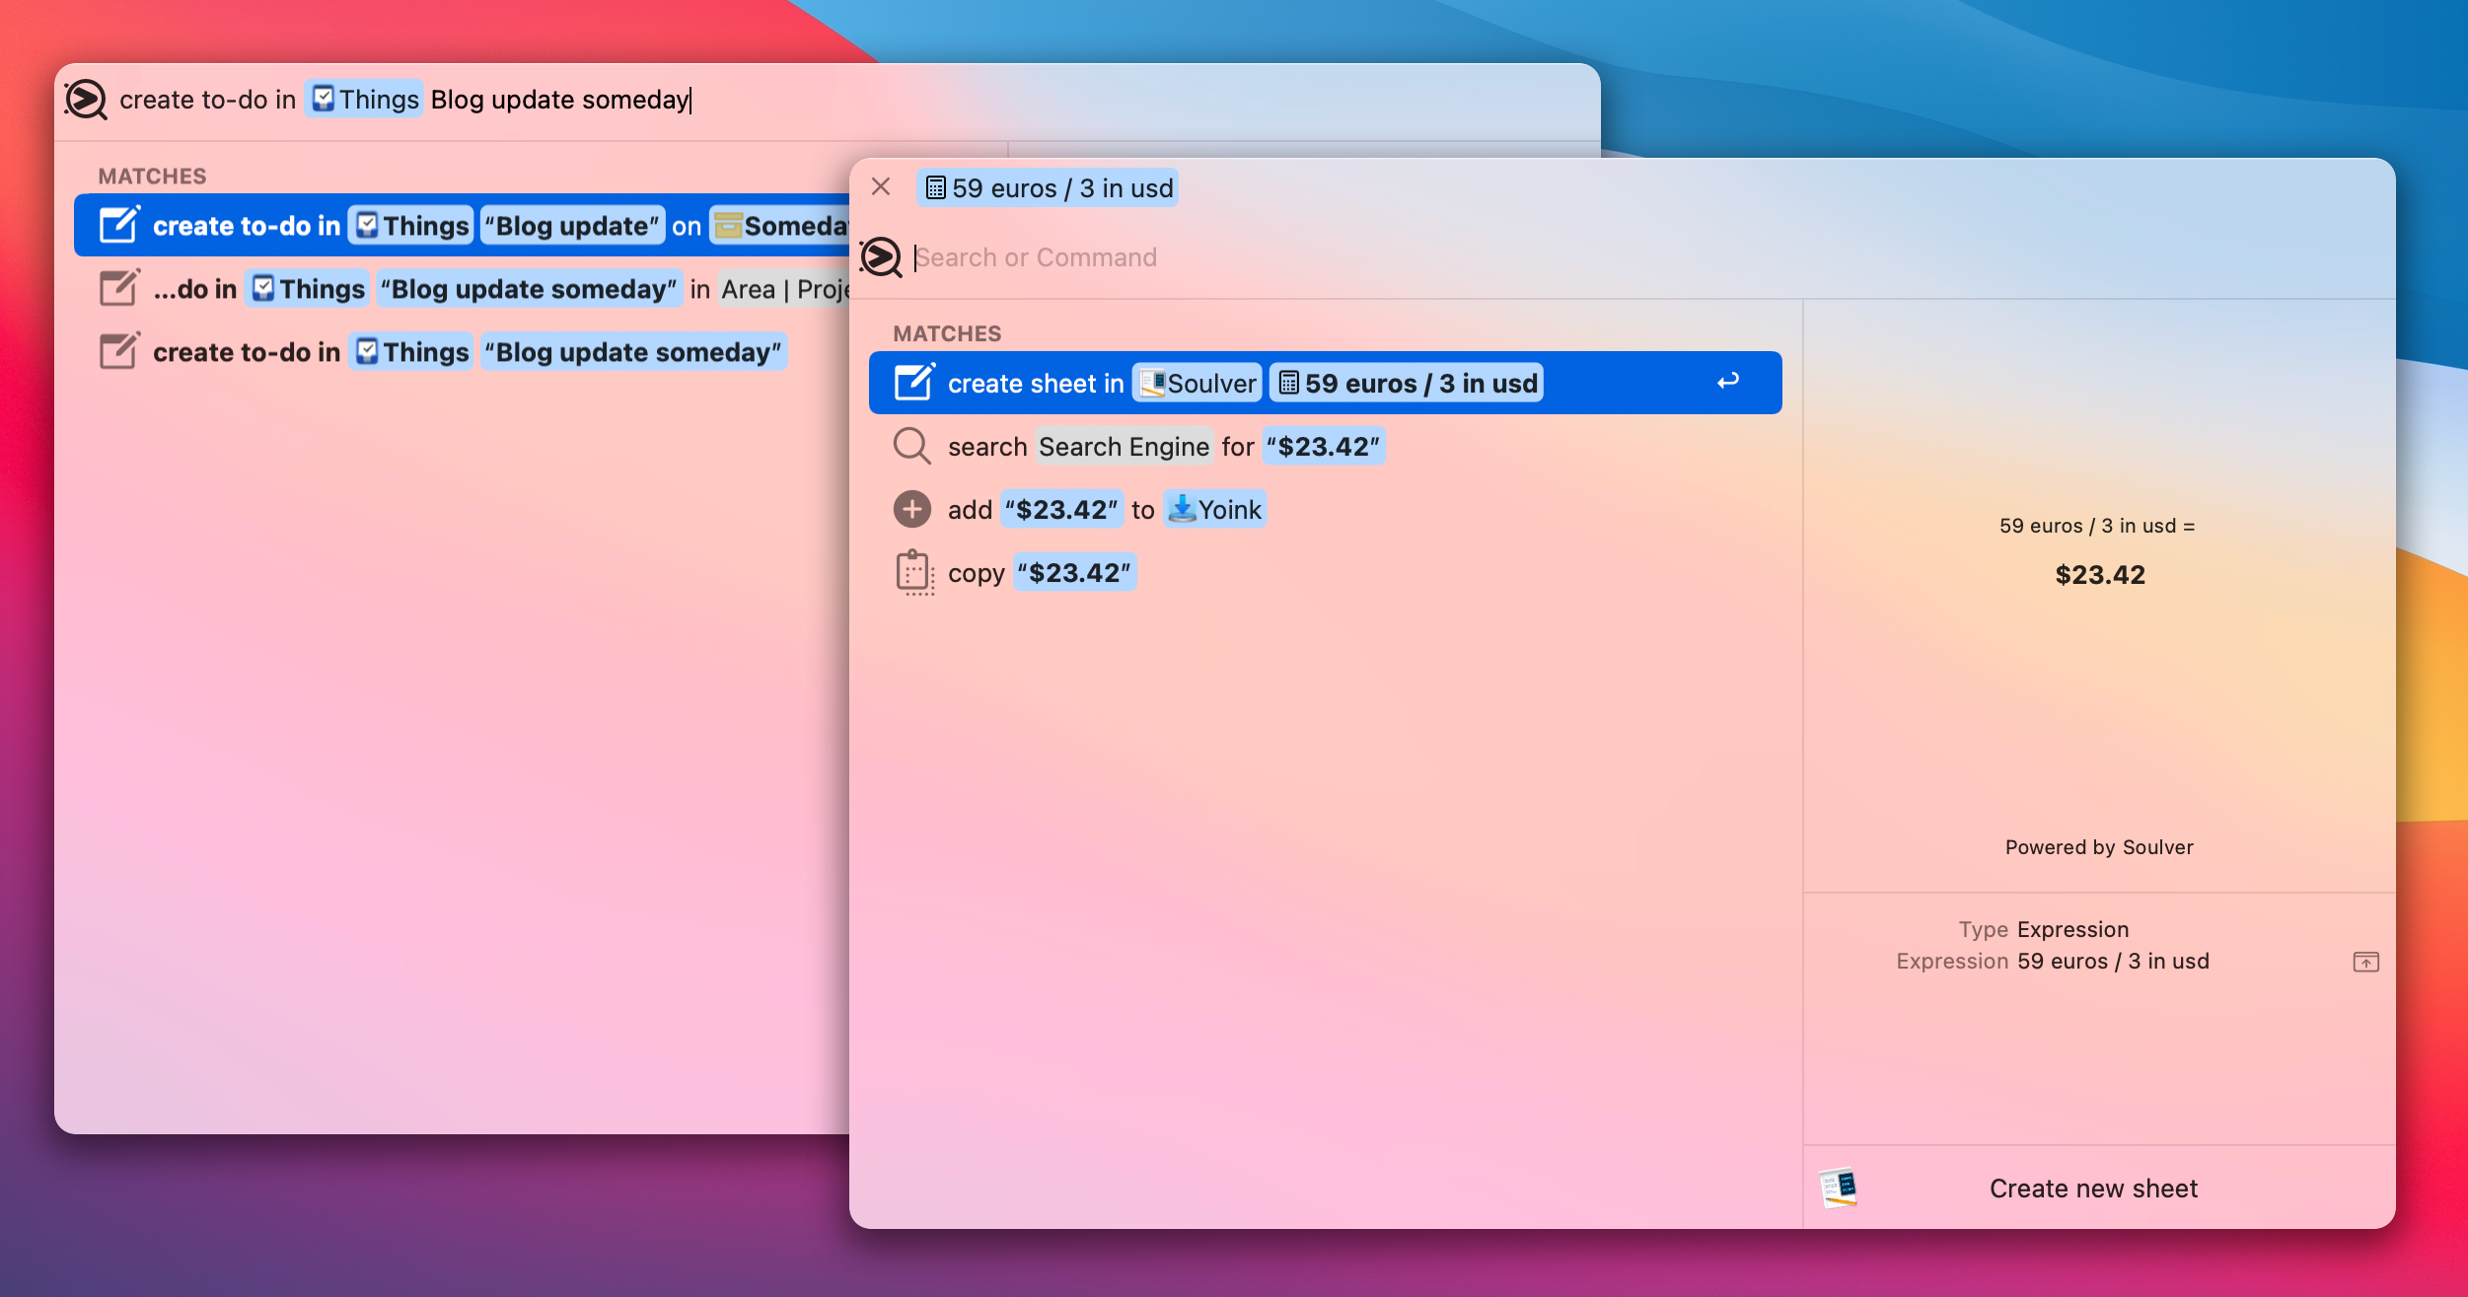Click the Things chip in the last to-do row

point(411,351)
